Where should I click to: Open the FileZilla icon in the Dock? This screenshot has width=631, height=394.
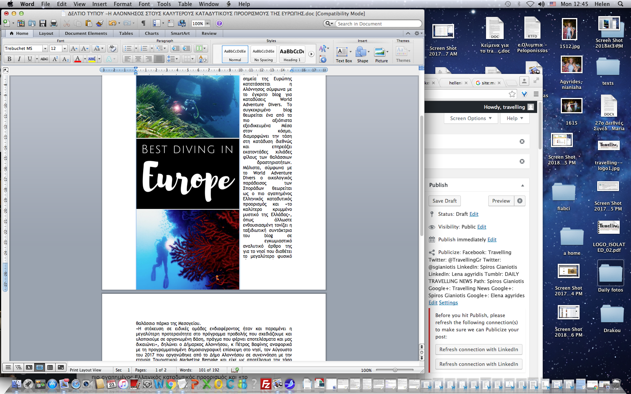(x=266, y=384)
